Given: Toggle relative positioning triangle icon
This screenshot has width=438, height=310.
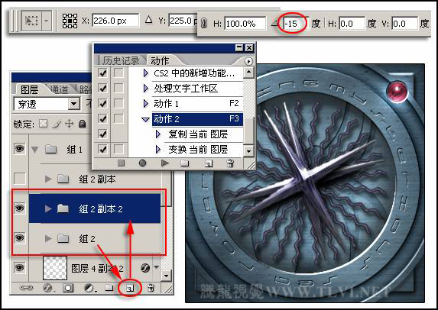Looking at the screenshot, I should (148, 20).
